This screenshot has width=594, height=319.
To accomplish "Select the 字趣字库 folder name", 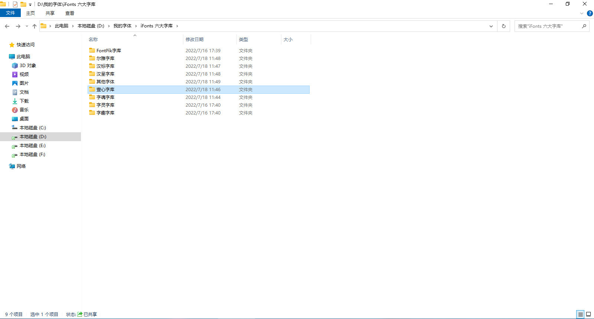I will pos(105,113).
